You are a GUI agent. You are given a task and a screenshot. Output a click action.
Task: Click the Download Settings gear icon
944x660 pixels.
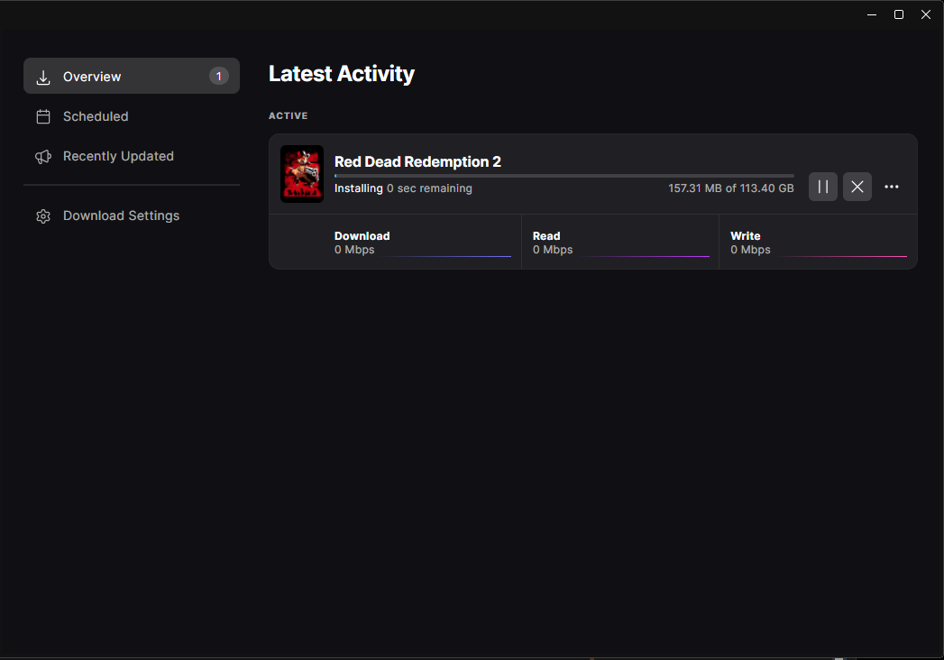click(43, 216)
